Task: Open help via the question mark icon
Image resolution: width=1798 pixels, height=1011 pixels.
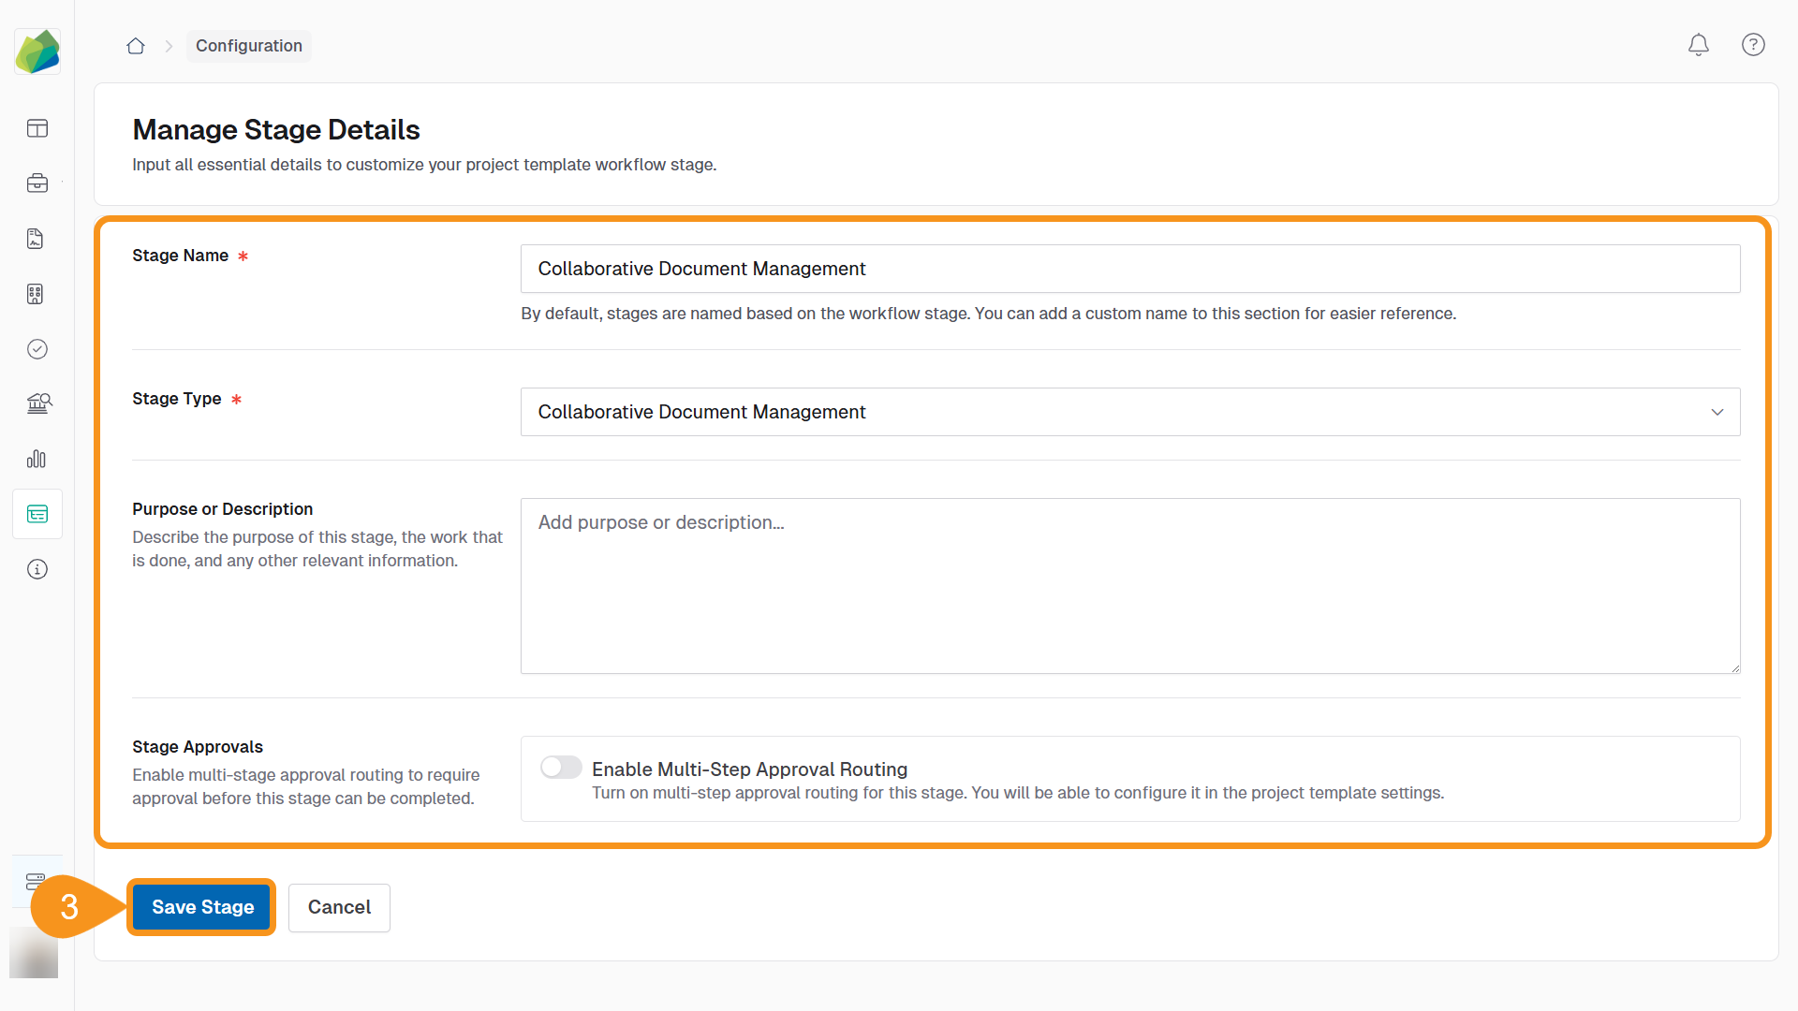Action: pyautogui.click(x=1753, y=45)
